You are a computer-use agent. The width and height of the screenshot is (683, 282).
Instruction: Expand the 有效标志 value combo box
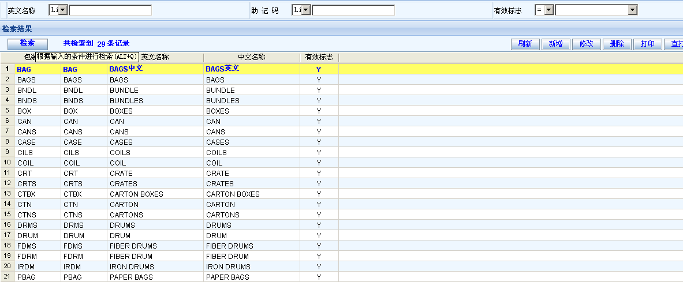tap(633, 10)
